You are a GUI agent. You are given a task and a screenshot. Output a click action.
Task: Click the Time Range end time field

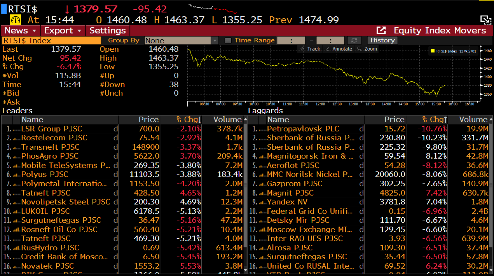pos(330,40)
